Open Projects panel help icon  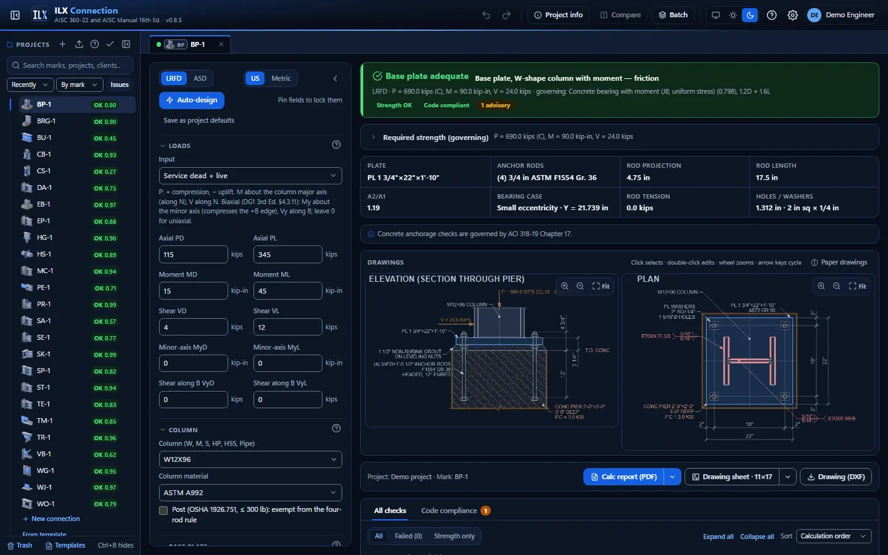94,44
